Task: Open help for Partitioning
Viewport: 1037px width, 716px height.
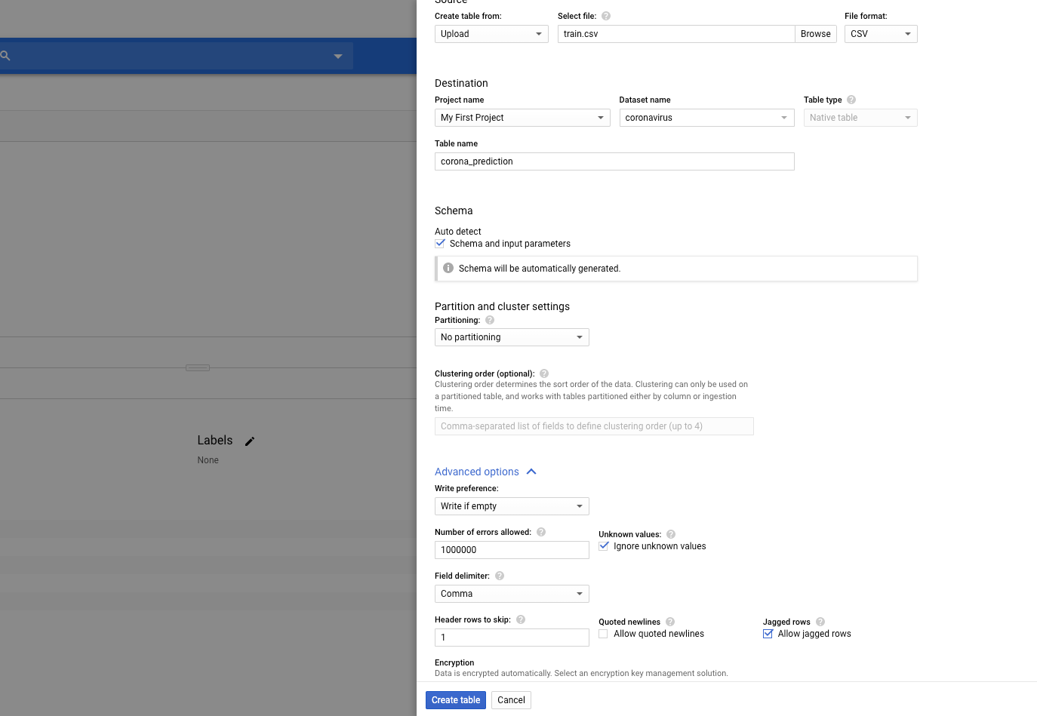Action: [490, 320]
